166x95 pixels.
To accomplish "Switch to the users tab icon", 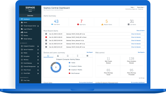I will tap(58, 56).
